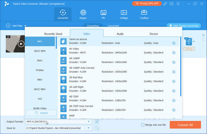The width and height of the screenshot is (207, 134).
Task: Remove the file with the X icon
Action: (204, 35)
